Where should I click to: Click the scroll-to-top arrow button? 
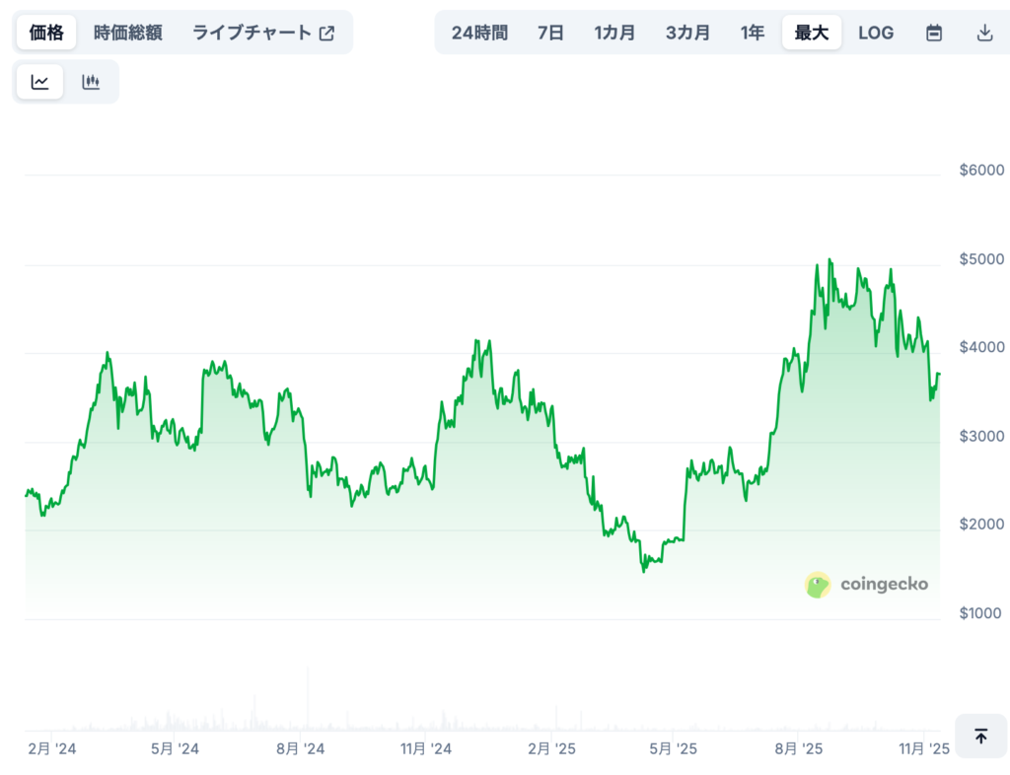(979, 736)
